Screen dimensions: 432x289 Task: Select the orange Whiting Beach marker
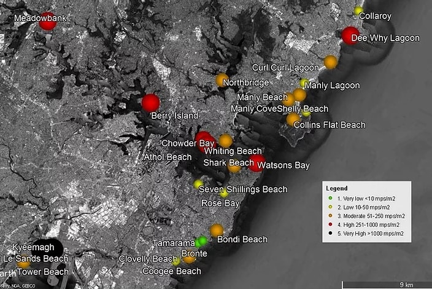[226, 141]
